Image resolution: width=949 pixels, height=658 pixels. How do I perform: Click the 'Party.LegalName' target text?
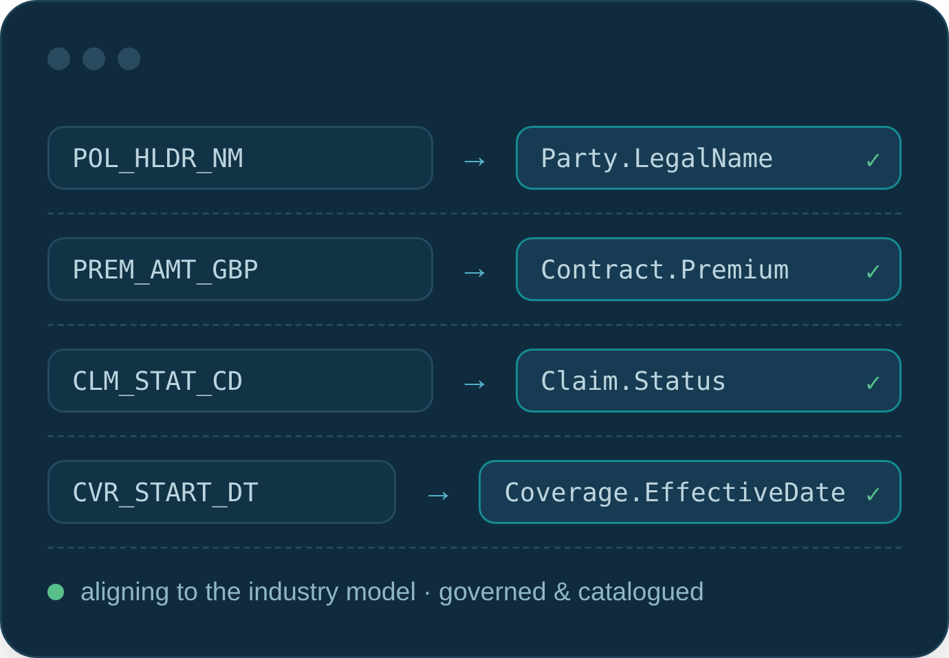click(657, 159)
